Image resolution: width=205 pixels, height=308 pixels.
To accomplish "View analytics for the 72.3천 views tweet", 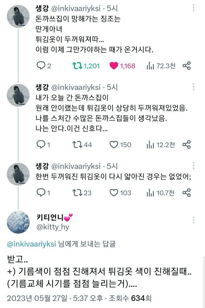I will [x=150, y=66].
